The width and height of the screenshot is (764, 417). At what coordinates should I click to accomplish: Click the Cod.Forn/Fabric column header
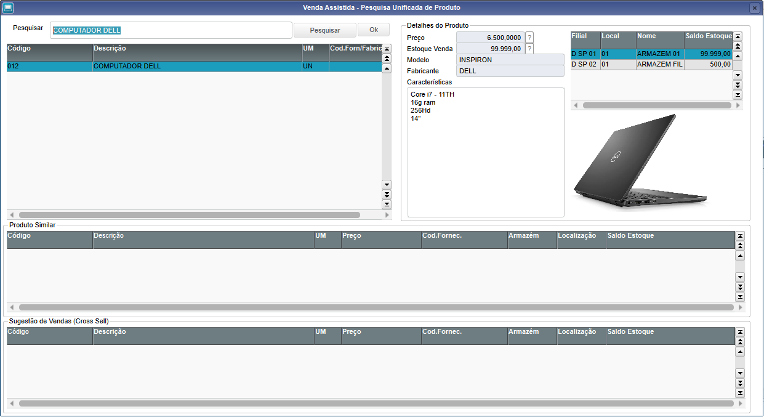pos(356,52)
